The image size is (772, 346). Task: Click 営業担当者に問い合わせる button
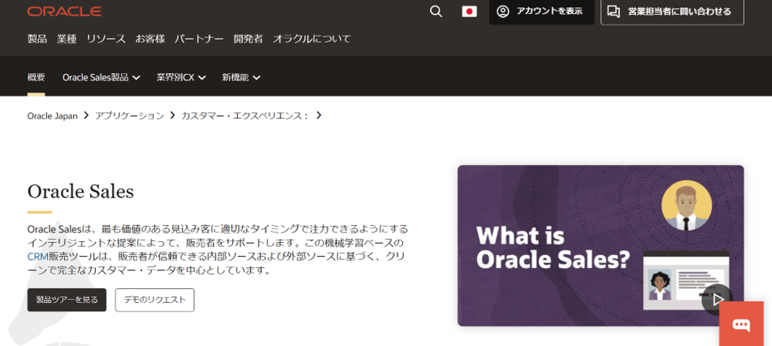pos(672,11)
